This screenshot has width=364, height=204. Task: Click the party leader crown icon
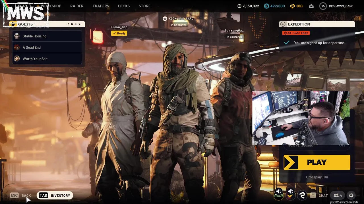coord(165,19)
